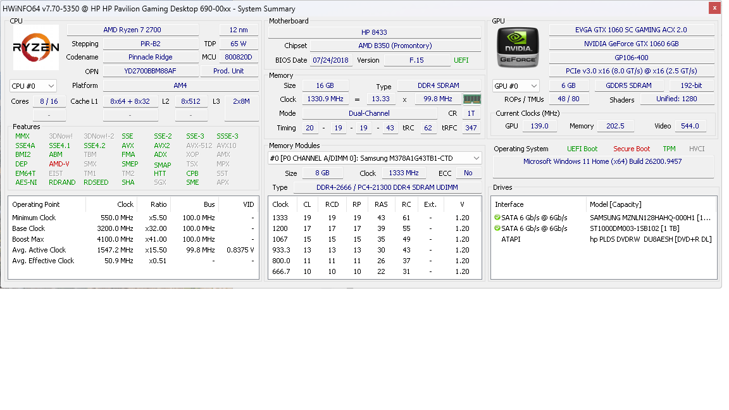Click the 07/24/2018 BIOS date

click(x=330, y=61)
